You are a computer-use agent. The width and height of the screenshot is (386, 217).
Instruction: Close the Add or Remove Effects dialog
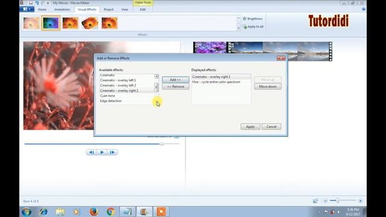281,58
